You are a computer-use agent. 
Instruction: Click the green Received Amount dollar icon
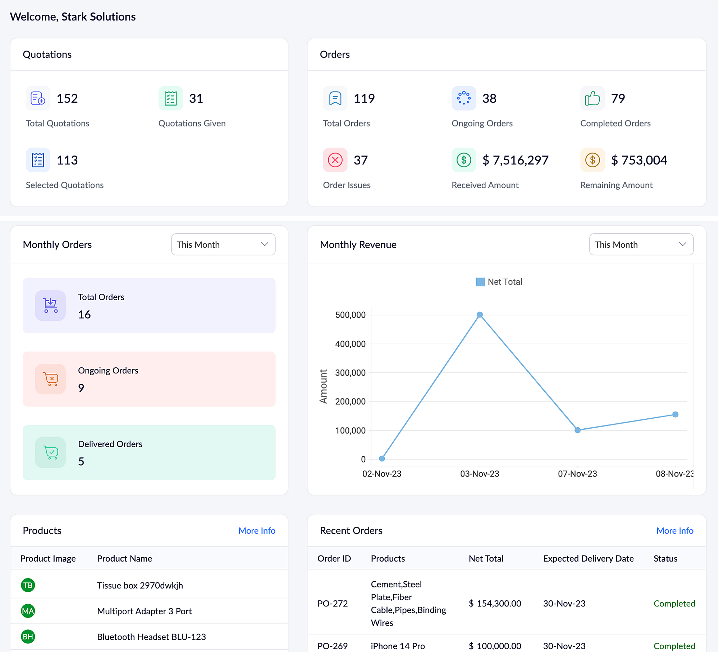coord(464,160)
